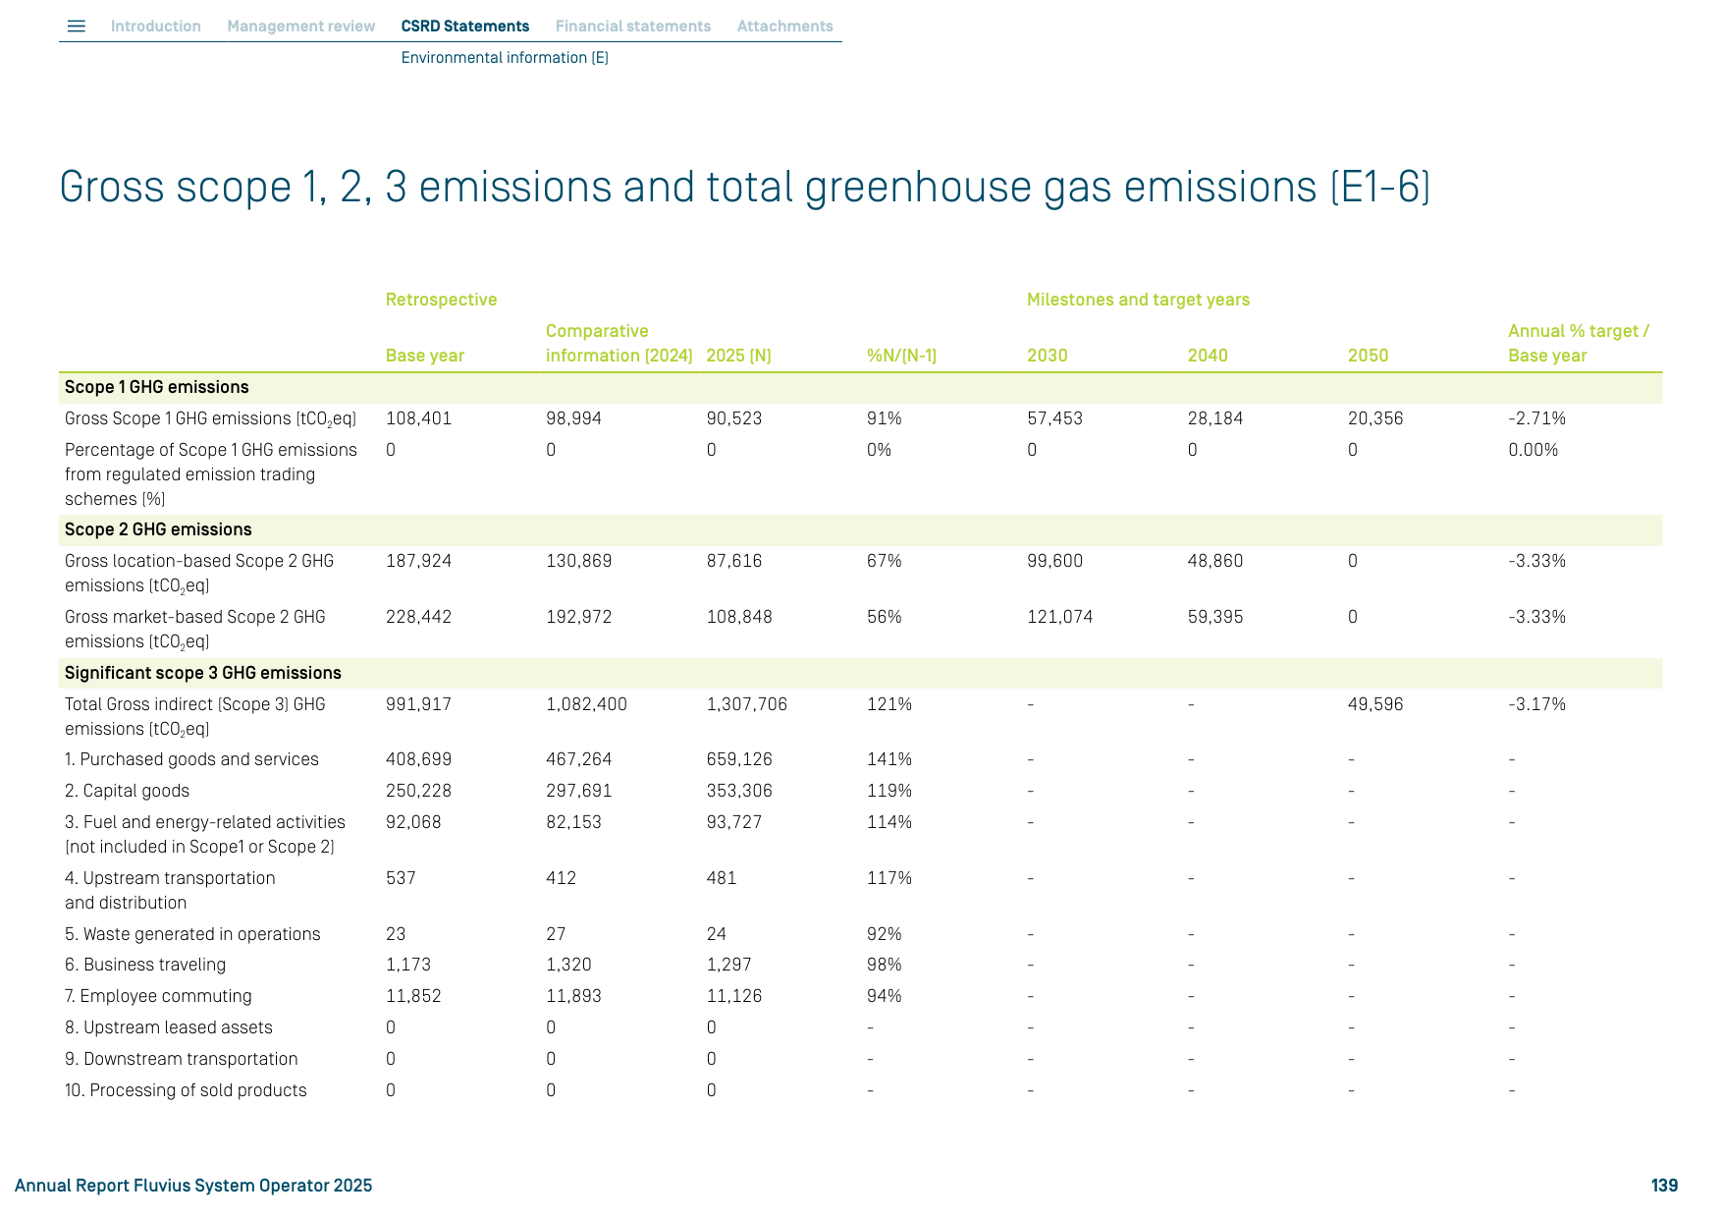Image resolution: width=1722 pixels, height=1219 pixels.
Task: Select total Scope 3 2025 value 1,307,706
Action: coord(747,704)
